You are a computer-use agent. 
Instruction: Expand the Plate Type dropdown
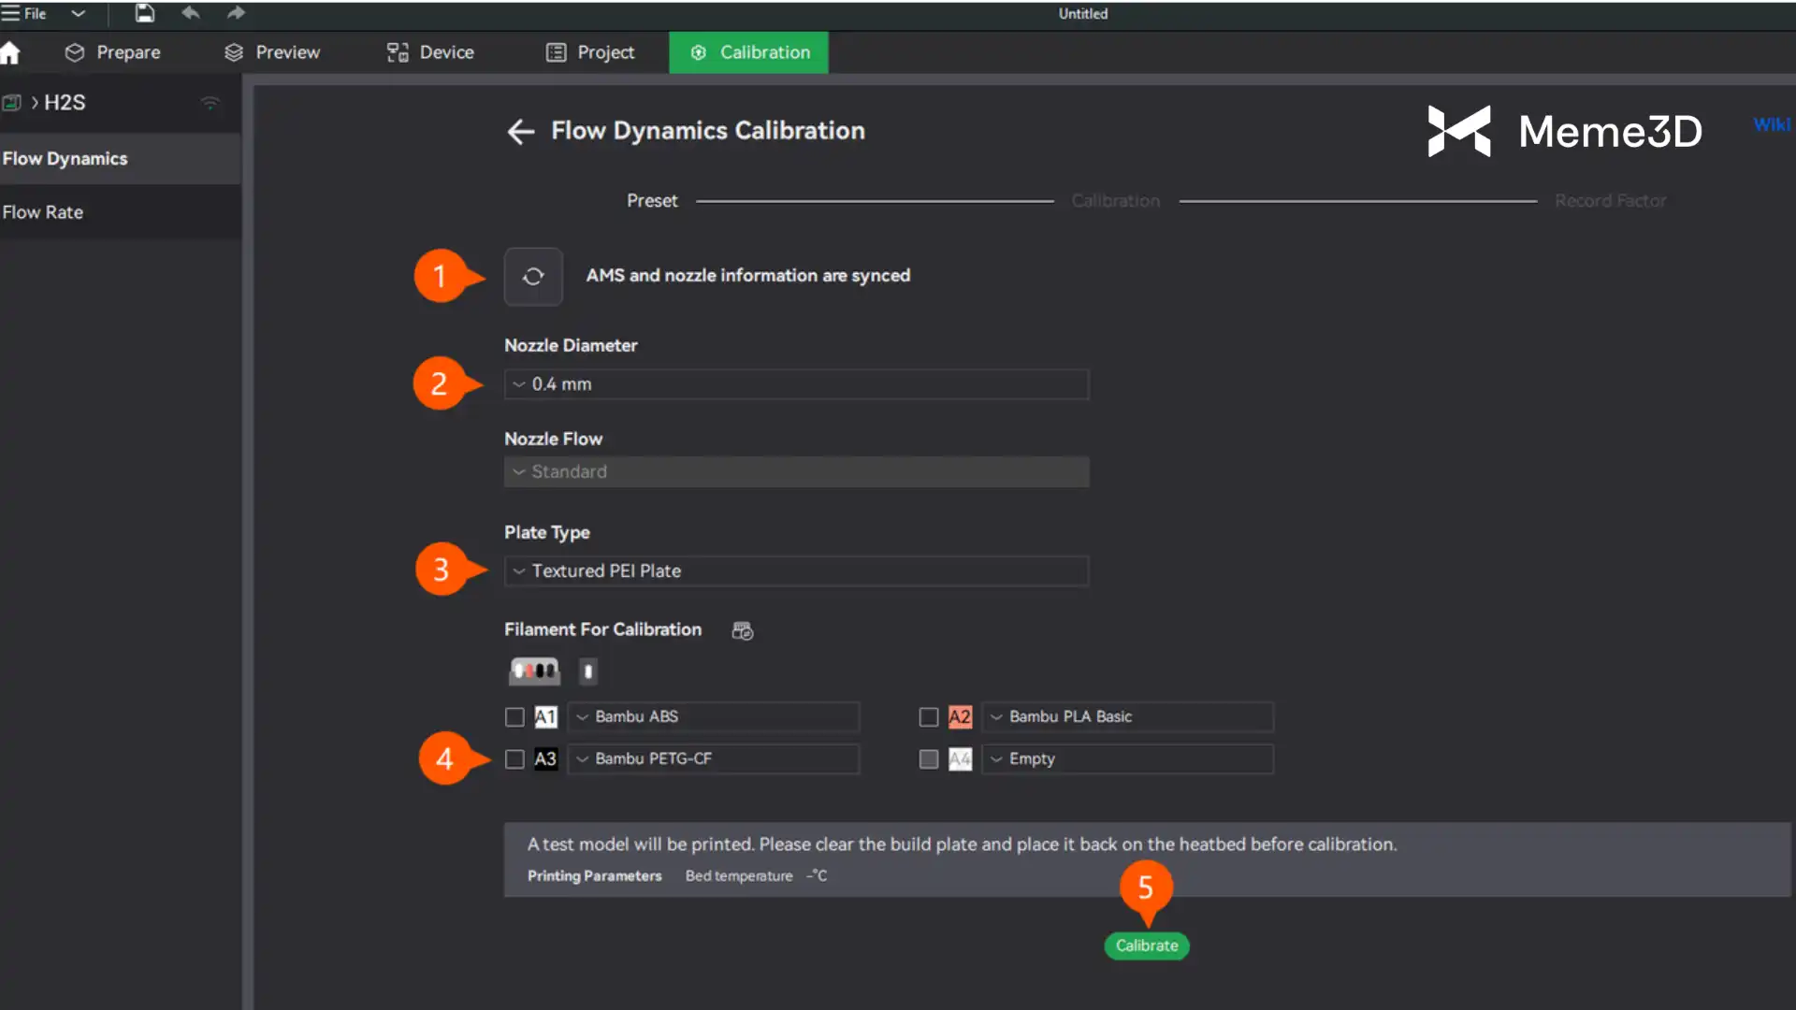tap(796, 571)
